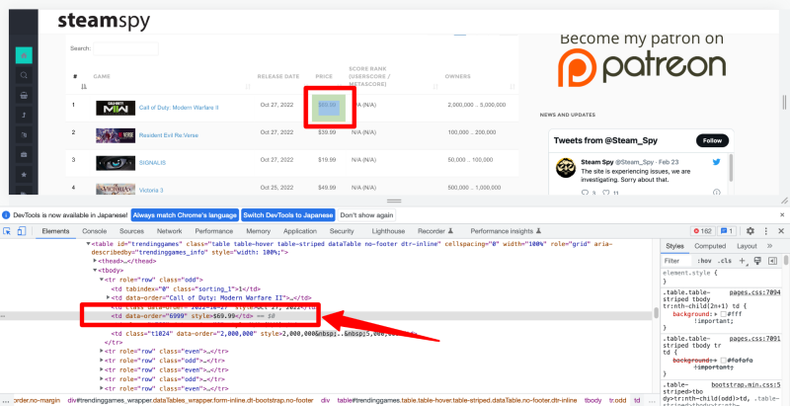Viewport: 790px width, 406px height.
Task: Open the 162 errors counter badge
Action: pos(703,231)
